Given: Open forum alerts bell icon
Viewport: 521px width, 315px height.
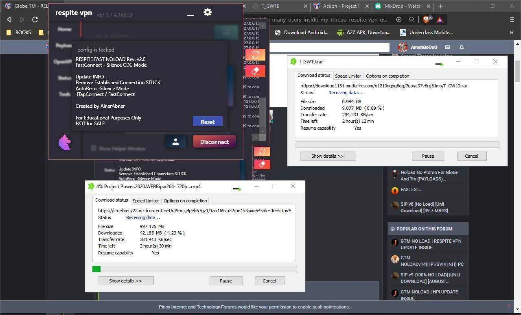Looking at the screenshot, I should (x=462, y=47).
